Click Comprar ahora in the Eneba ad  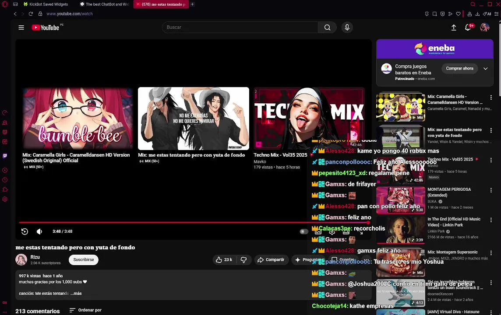pos(459,68)
